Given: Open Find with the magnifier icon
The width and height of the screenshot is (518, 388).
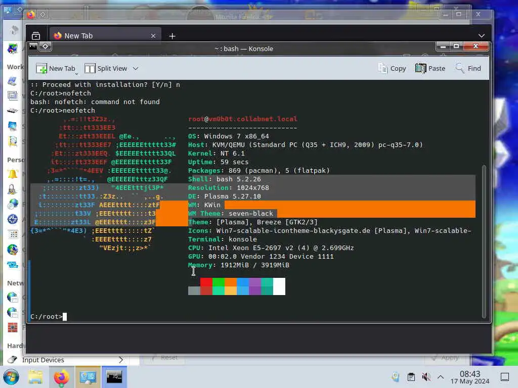Looking at the screenshot, I should tap(459, 68).
